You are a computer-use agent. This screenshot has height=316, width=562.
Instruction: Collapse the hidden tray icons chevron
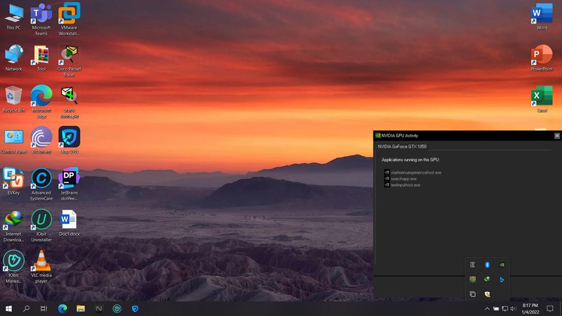(x=487, y=309)
